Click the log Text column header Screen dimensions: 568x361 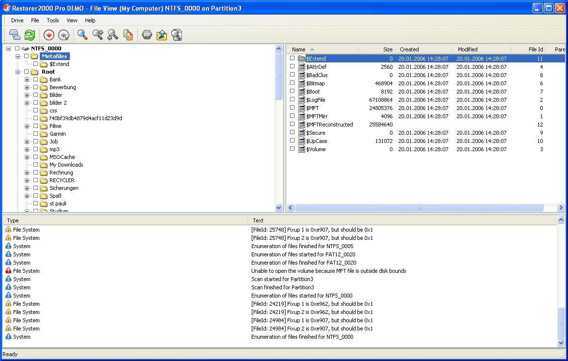[403, 220]
